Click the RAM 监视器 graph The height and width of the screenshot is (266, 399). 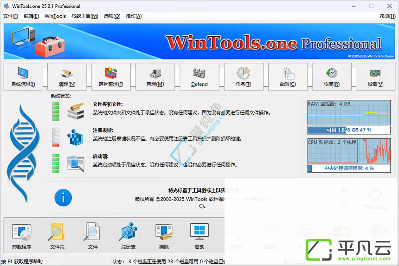click(x=349, y=112)
